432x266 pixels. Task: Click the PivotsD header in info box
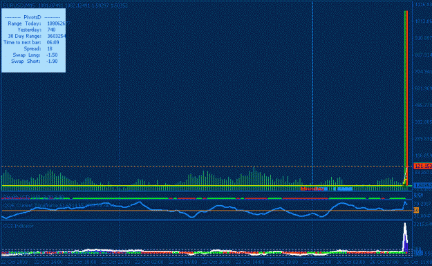click(32, 17)
